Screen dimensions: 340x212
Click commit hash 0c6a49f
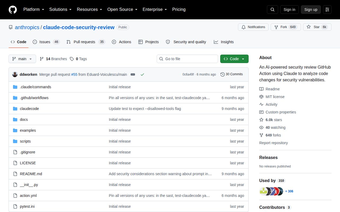188,74
